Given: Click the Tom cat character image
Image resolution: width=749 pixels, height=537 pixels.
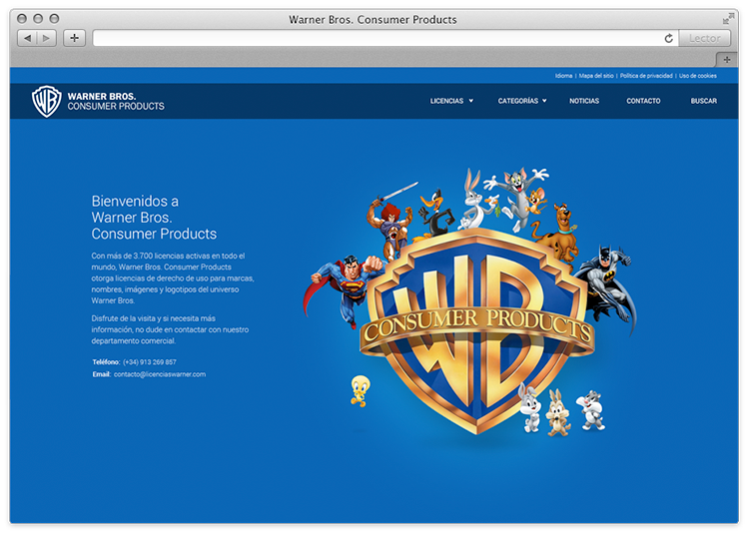Looking at the screenshot, I should 516,197.
